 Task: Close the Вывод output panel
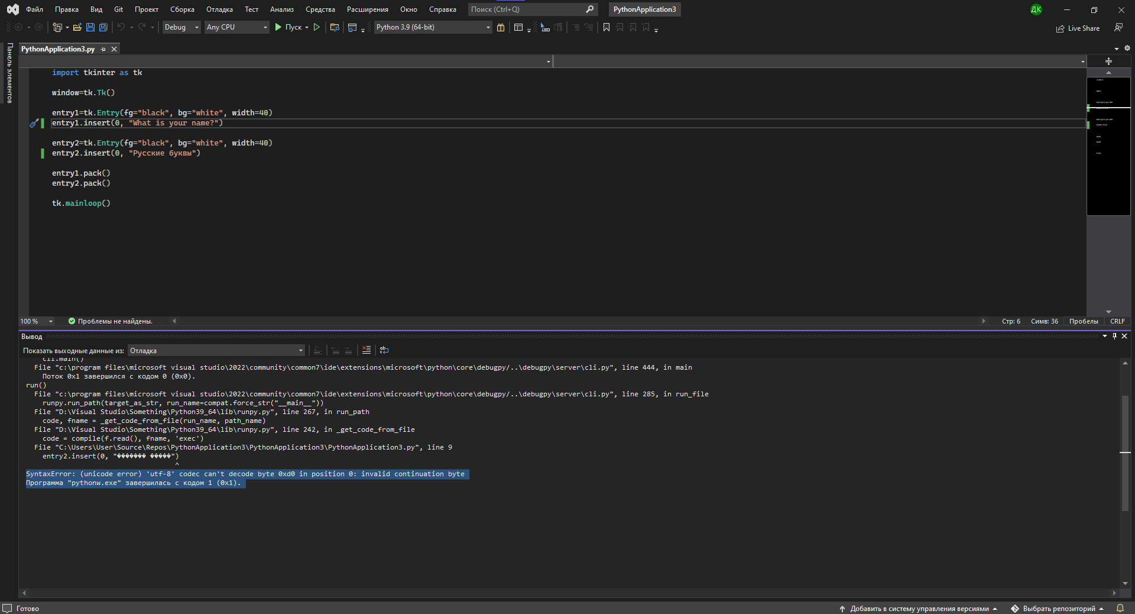click(1124, 336)
